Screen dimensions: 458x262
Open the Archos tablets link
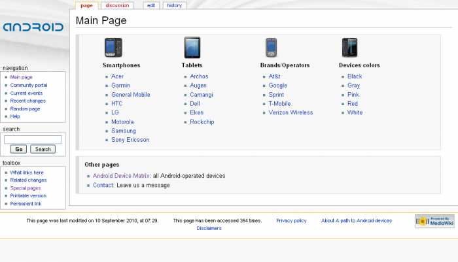(199, 76)
